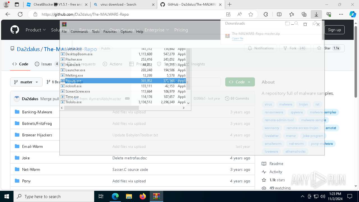Open the Net-Worm folder

click(31, 169)
